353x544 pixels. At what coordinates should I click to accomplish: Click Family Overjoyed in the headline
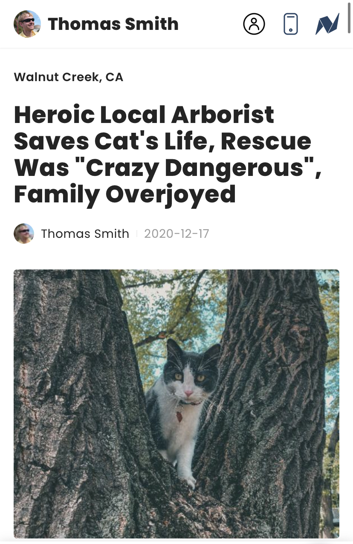pyautogui.click(x=125, y=194)
